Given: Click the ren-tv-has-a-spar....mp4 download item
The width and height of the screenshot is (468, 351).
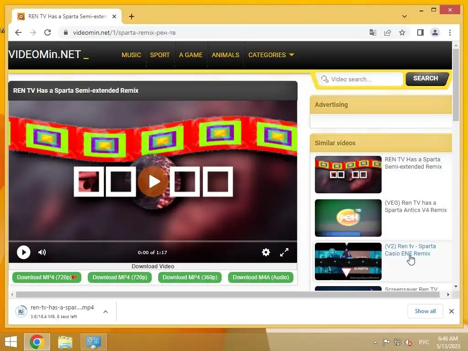Looking at the screenshot, I should [x=62, y=312].
